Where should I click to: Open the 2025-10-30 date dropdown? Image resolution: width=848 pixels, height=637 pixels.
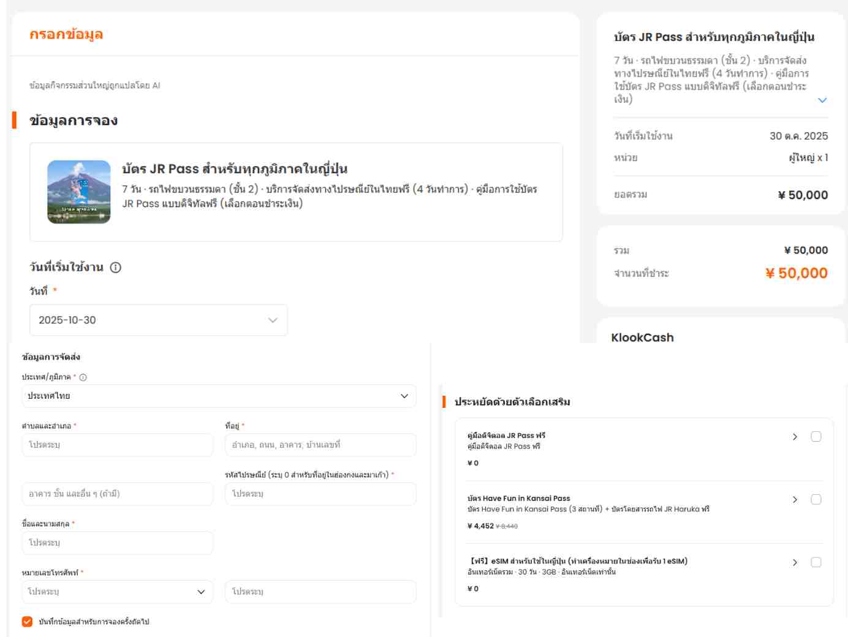[x=158, y=320]
